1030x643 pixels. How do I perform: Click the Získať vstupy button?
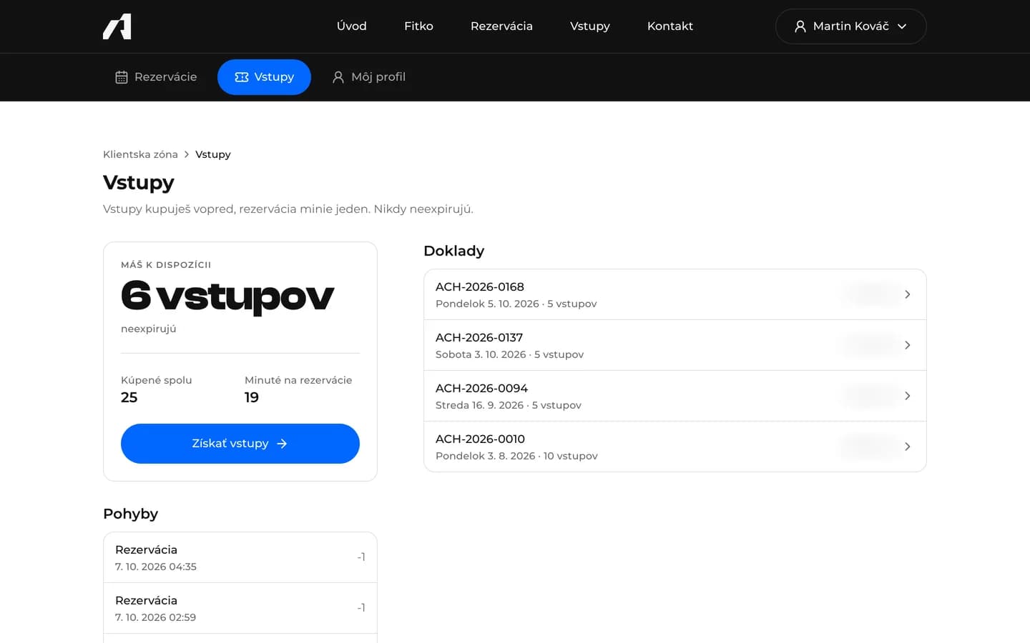tap(240, 444)
